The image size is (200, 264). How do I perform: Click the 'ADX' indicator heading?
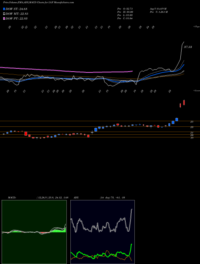point(76,198)
